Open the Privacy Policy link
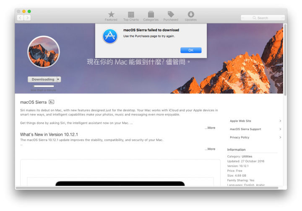The image size is (302, 211). point(240,137)
